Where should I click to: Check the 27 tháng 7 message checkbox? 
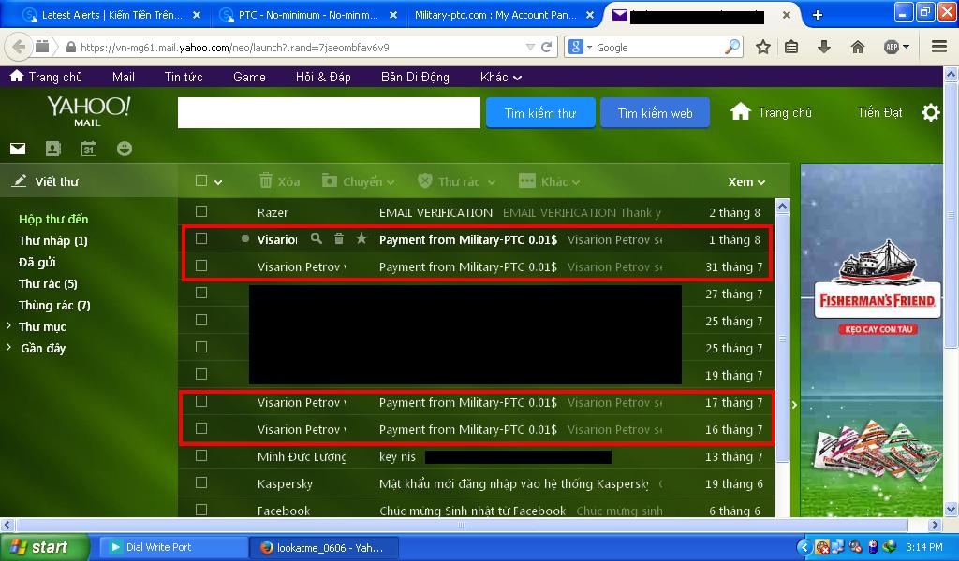pyautogui.click(x=201, y=293)
